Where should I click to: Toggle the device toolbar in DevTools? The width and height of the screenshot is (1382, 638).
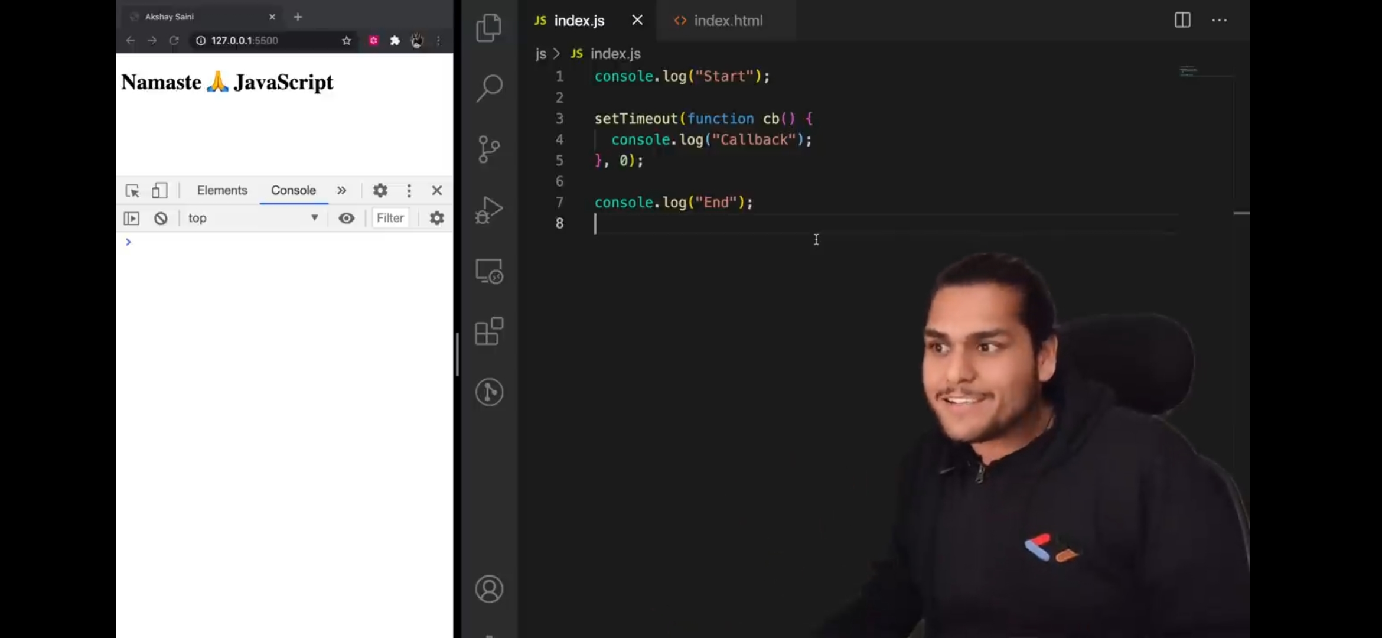[159, 191]
